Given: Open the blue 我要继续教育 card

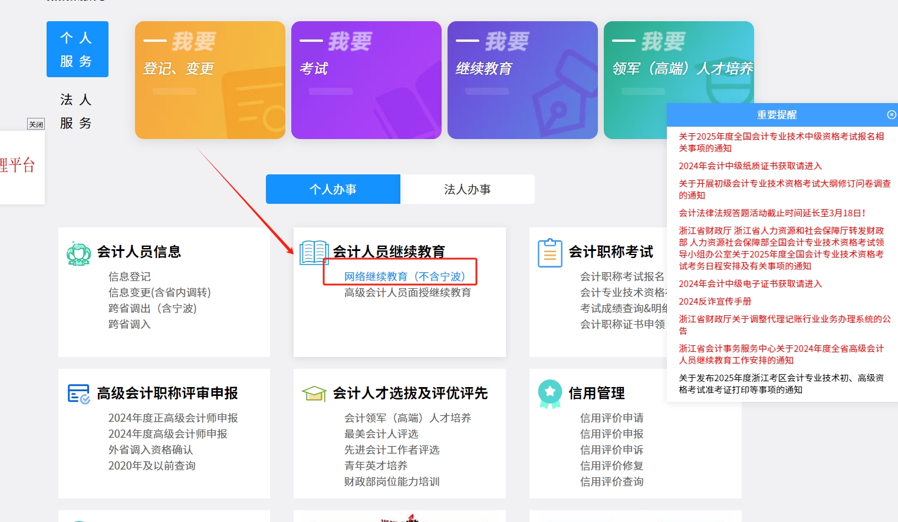Looking at the screenshot, I should point(522,80).
